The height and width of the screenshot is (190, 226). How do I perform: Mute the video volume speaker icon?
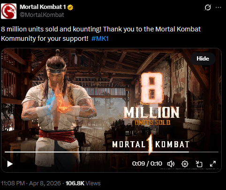tap(171, 164)
